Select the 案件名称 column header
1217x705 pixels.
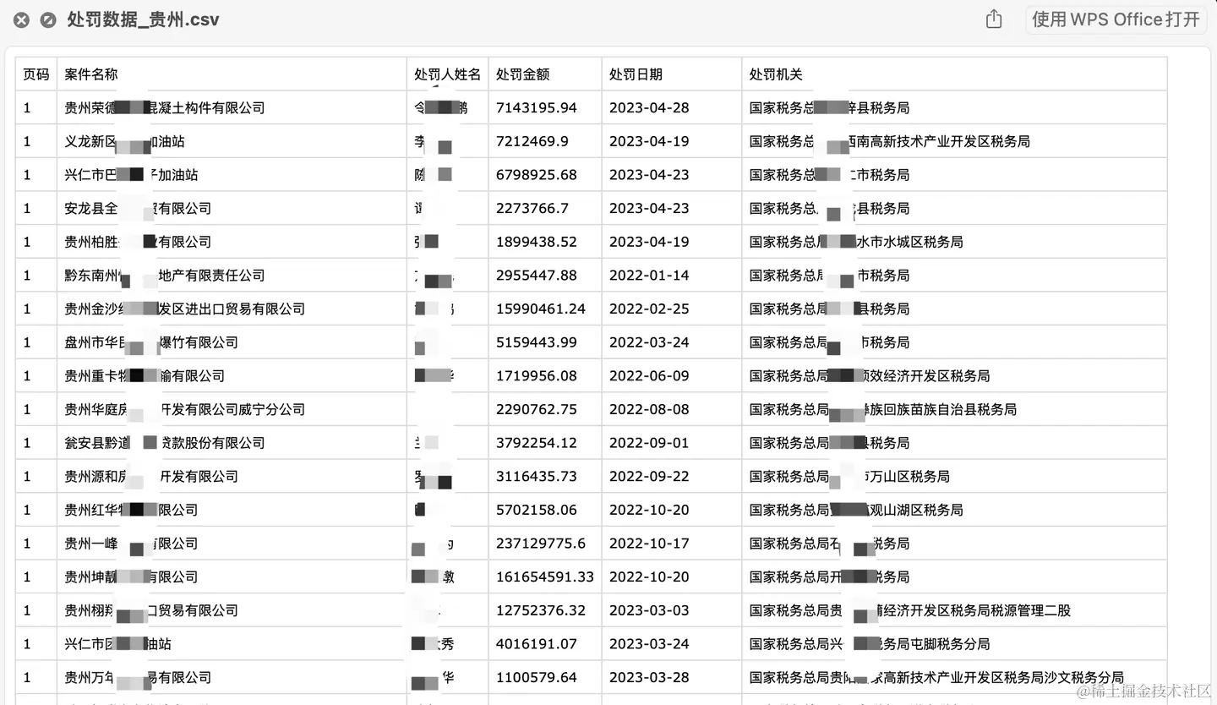coord(232,74)
